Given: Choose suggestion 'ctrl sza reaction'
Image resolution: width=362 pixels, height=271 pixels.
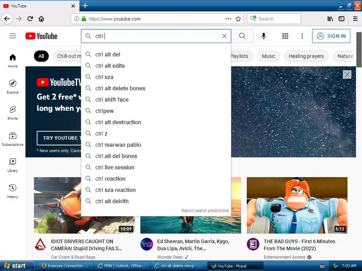Looking at the screenshot, I should point(156,190).
